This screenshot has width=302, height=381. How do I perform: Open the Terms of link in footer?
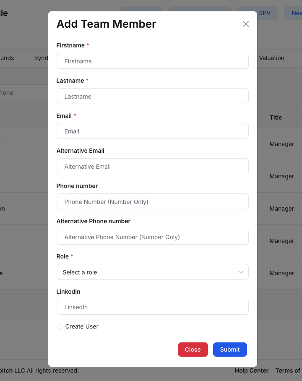[x=288, y=371]
